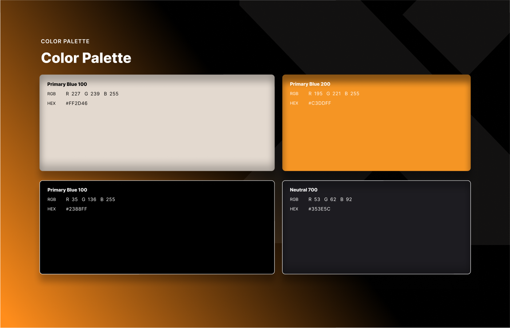Click the Primary Blue 200 title text
The image size is (510, 328).
coord(310,84)
